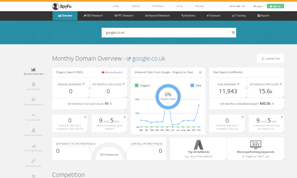This screenshot has width=297, height=178.
Task: Open the Why No Results? video link
Action: (112, 72)
